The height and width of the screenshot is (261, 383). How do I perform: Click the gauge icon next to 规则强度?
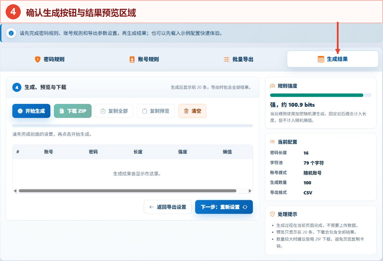click(x=272, y=86)
